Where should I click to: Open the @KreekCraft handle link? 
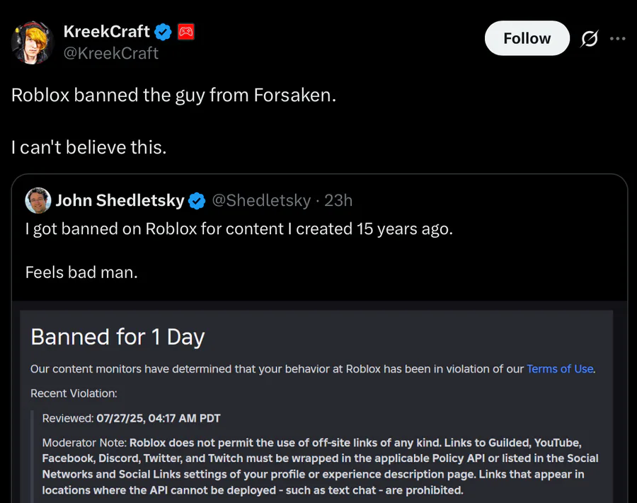tap(111, 53)
